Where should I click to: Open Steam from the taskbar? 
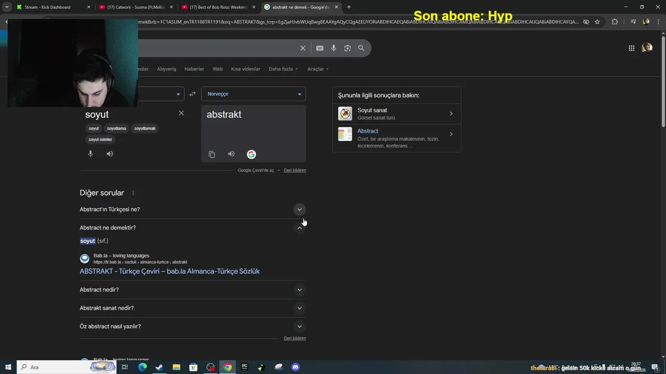[x=159, y=367]
